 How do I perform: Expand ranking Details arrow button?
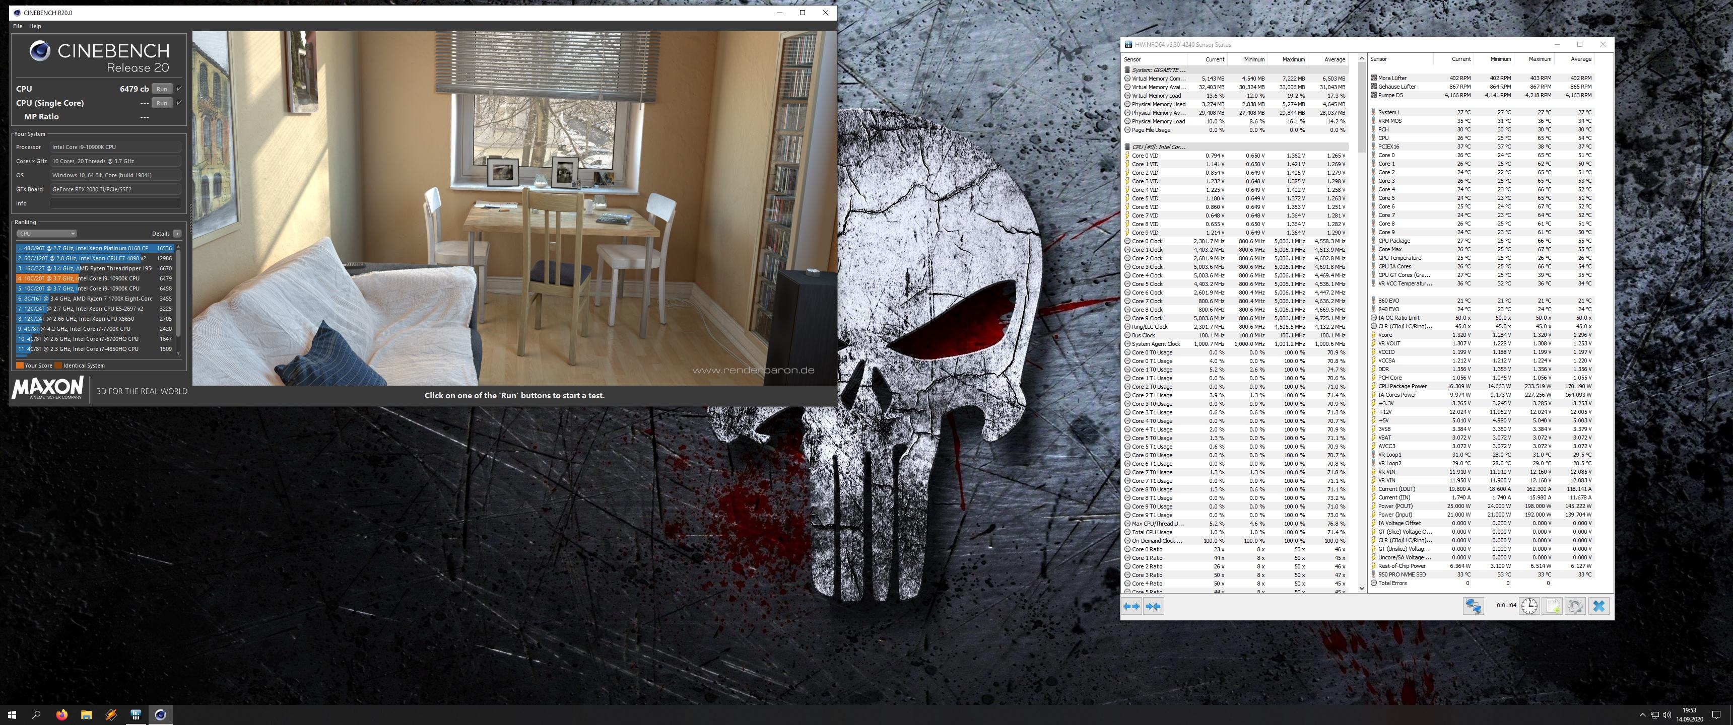pos(177,234)
